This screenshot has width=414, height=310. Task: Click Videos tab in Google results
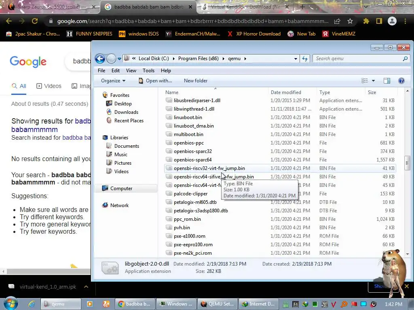pyautogui.click(x=49, y=86)
